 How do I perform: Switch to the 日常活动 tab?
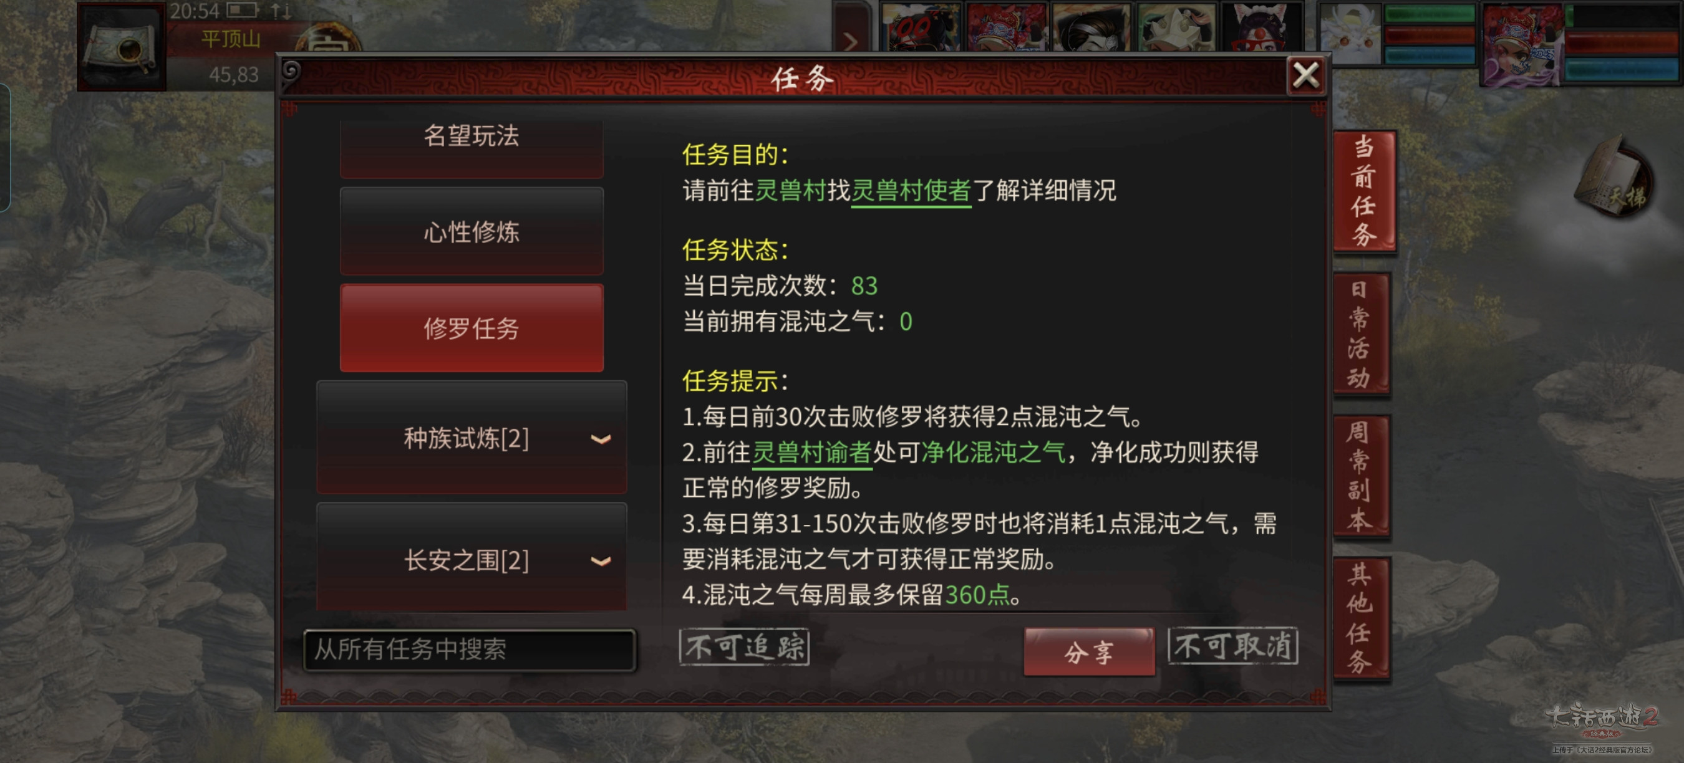[x=1361, y=334]
